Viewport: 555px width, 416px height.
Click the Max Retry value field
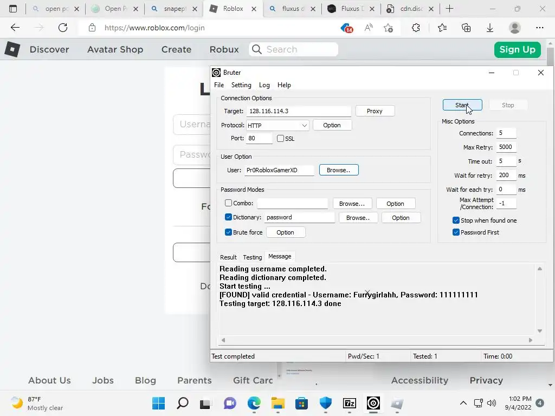pyautogui.click(x=506, y=147)
